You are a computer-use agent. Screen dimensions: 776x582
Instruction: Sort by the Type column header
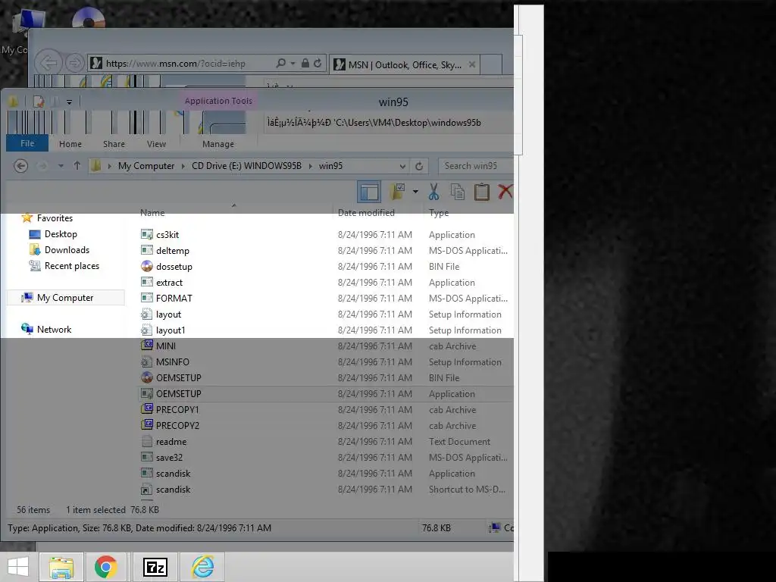(x=439, y=213)
